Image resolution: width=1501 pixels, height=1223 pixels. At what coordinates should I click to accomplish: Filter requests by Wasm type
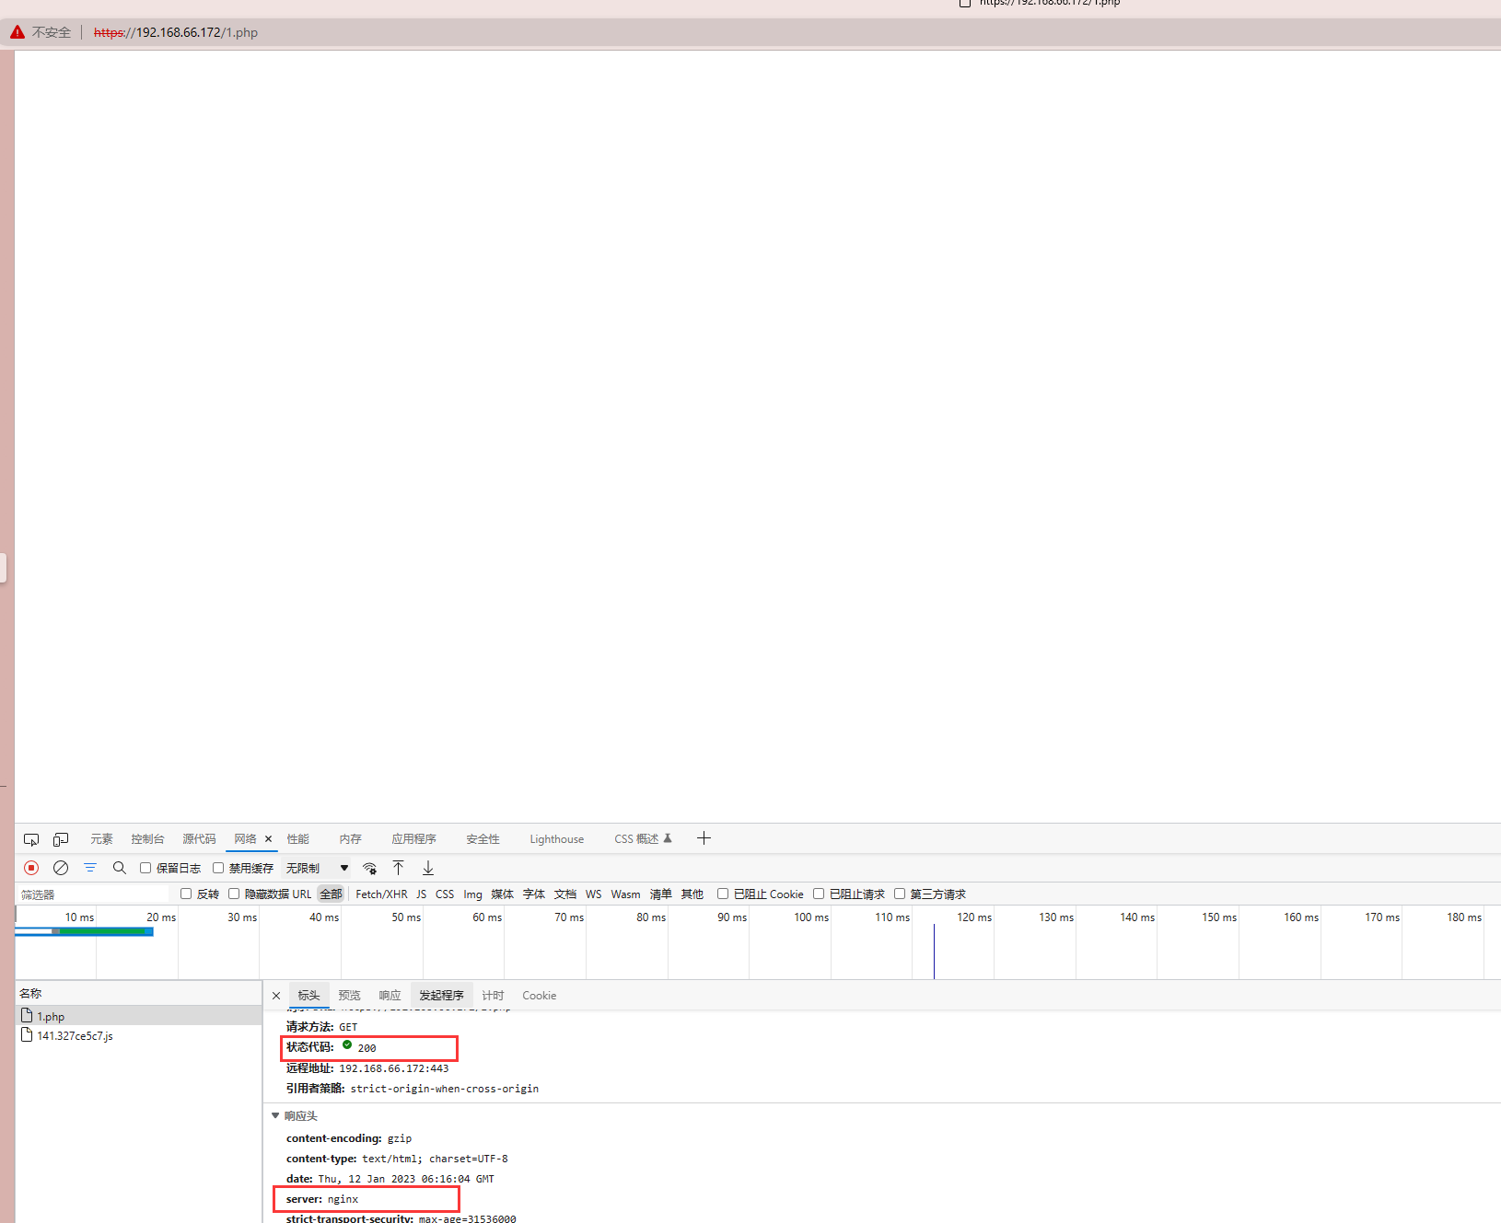pyautogui.click(x=625, y=894)
